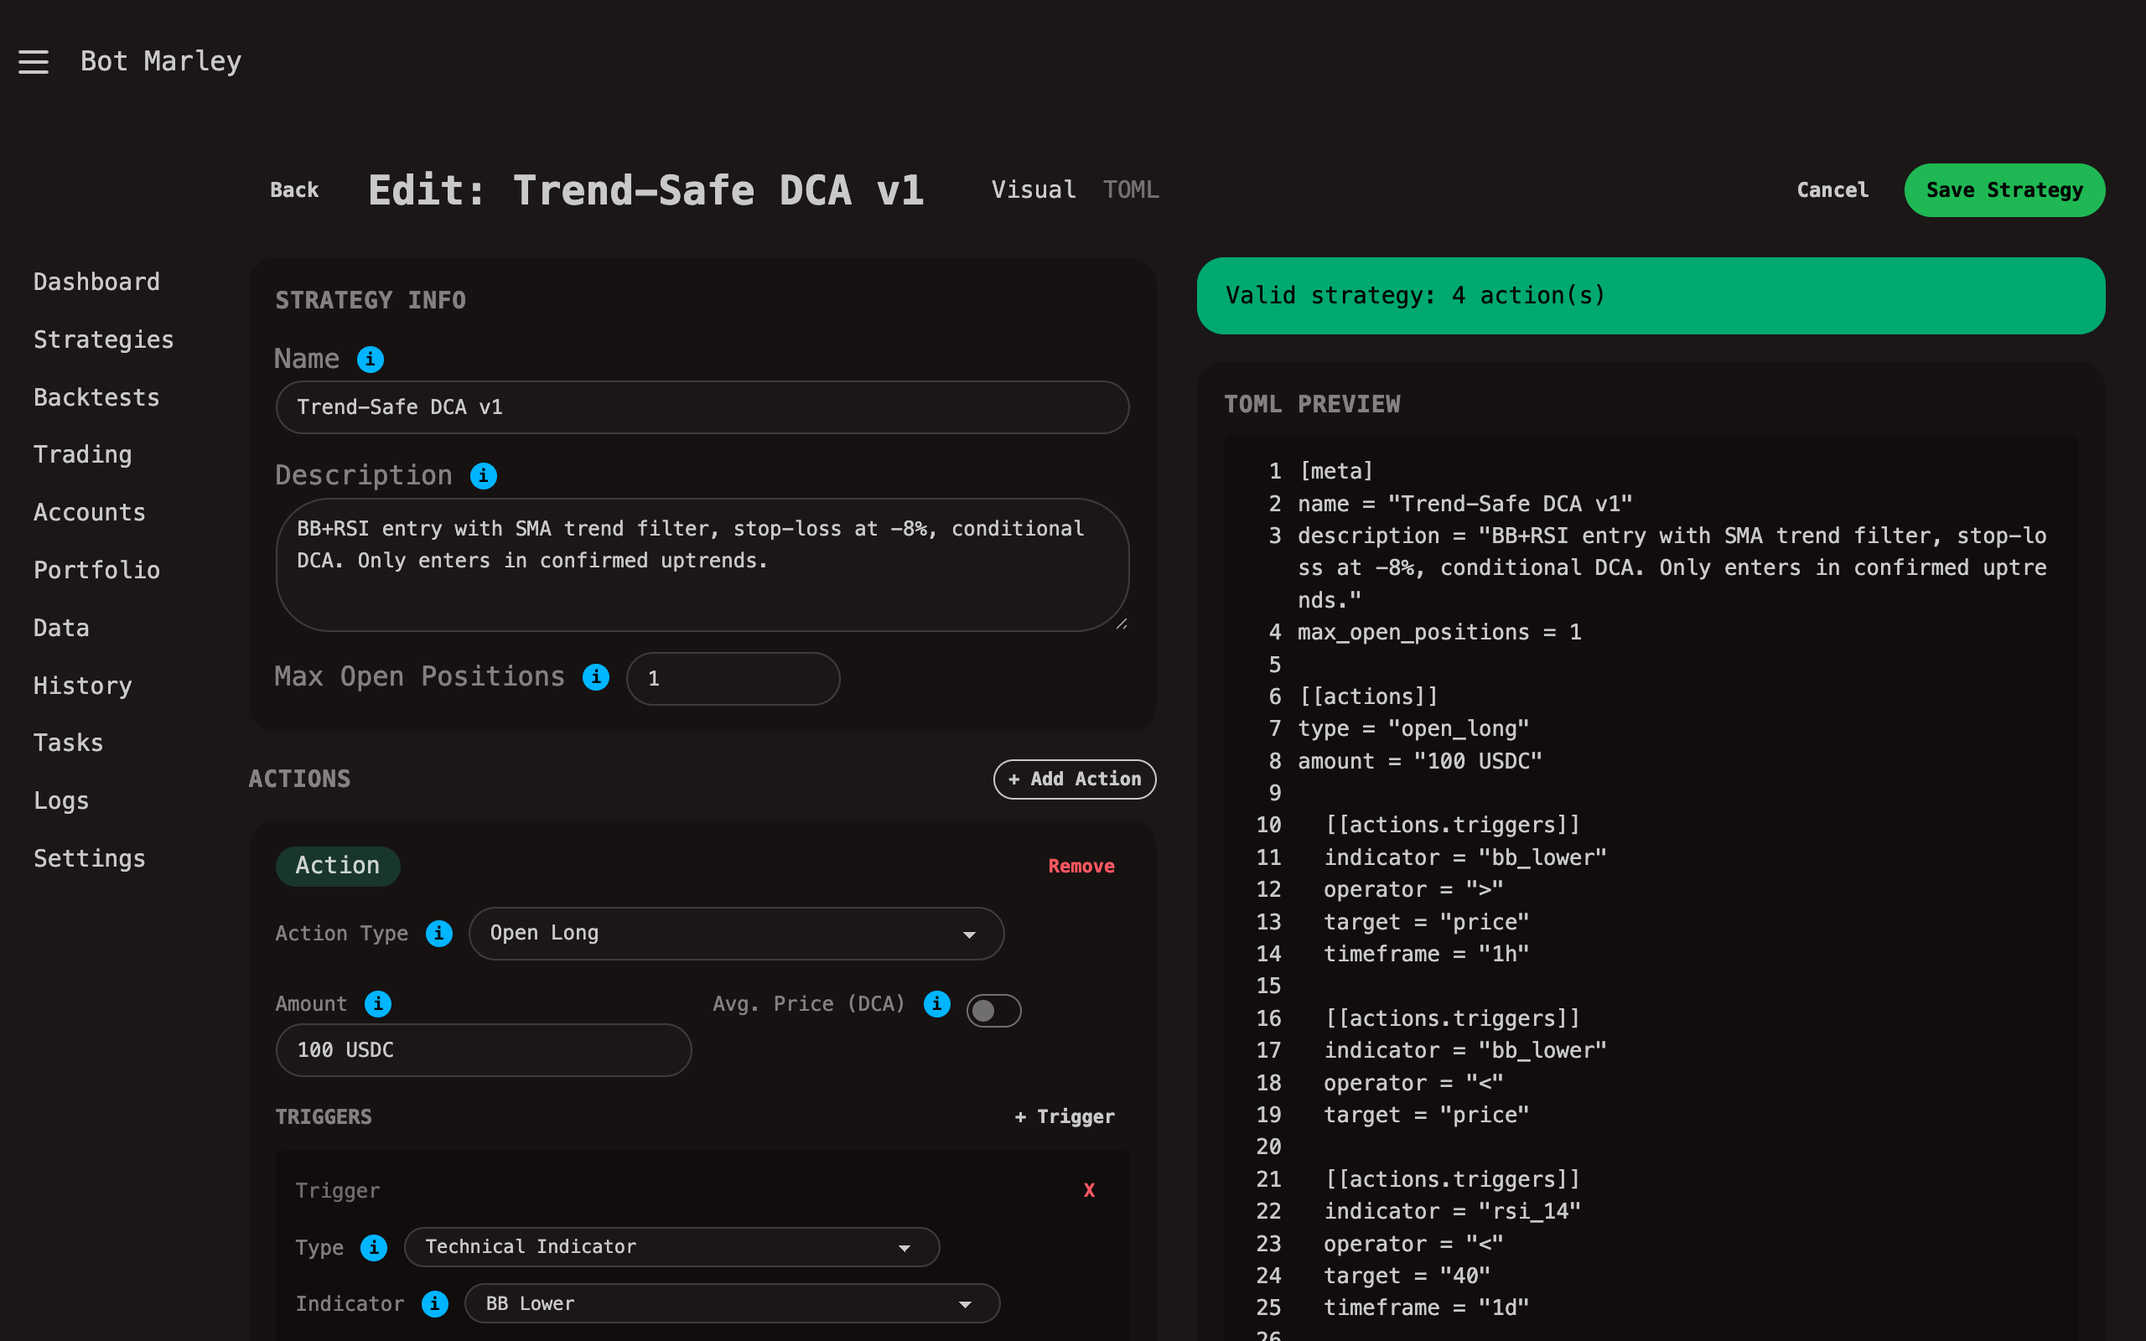Click the Action Type info icon
This screenshot has width=2146, height=1341.
coord(438,934)
